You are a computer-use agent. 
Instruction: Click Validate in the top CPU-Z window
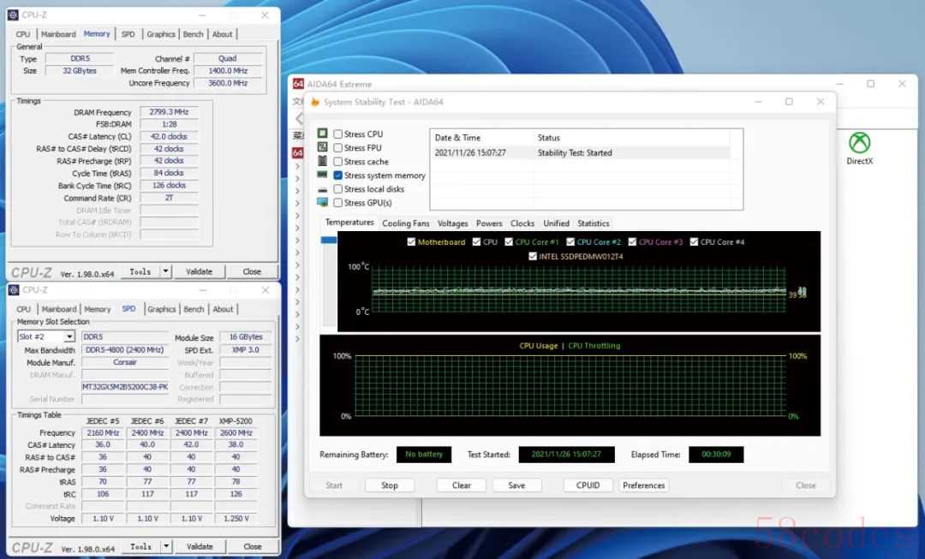[x=199, y=271]
